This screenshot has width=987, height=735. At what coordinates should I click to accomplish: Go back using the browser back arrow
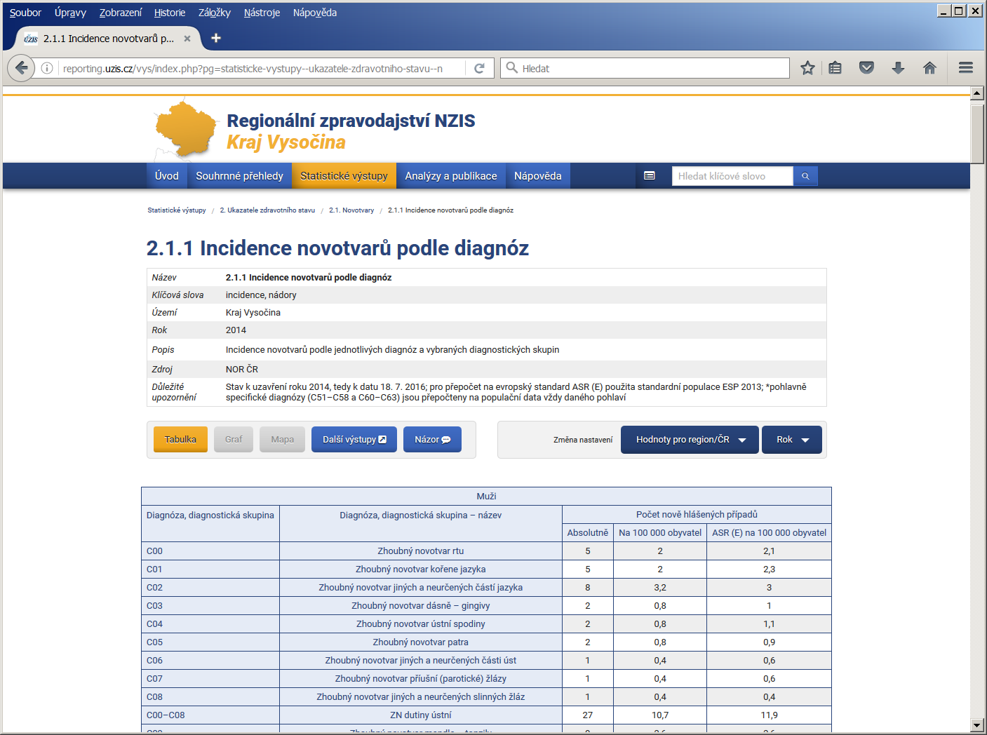point(21,68)
